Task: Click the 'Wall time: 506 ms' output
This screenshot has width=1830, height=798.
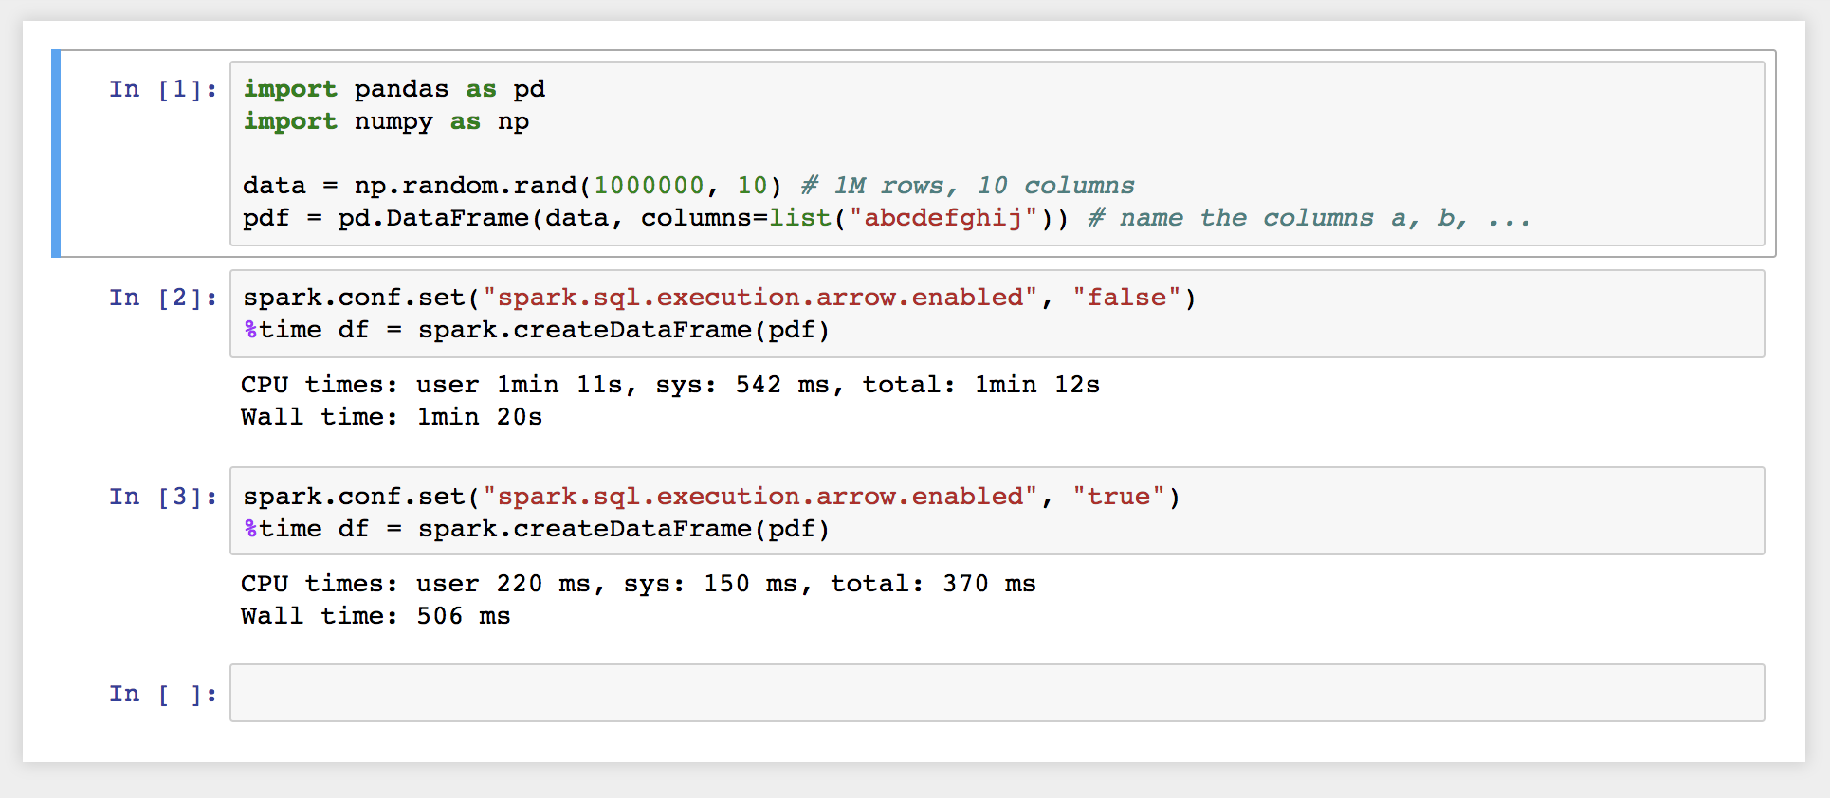Action: (375, 616)
